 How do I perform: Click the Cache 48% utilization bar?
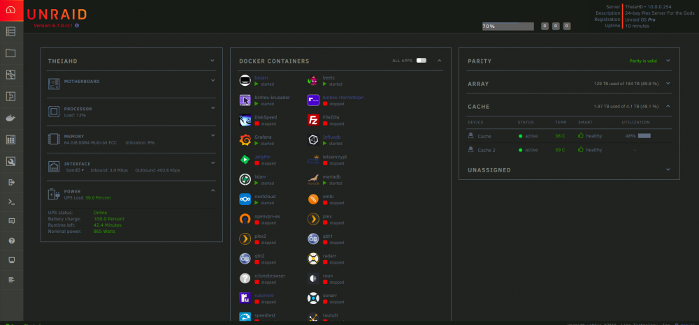[644, 136]
